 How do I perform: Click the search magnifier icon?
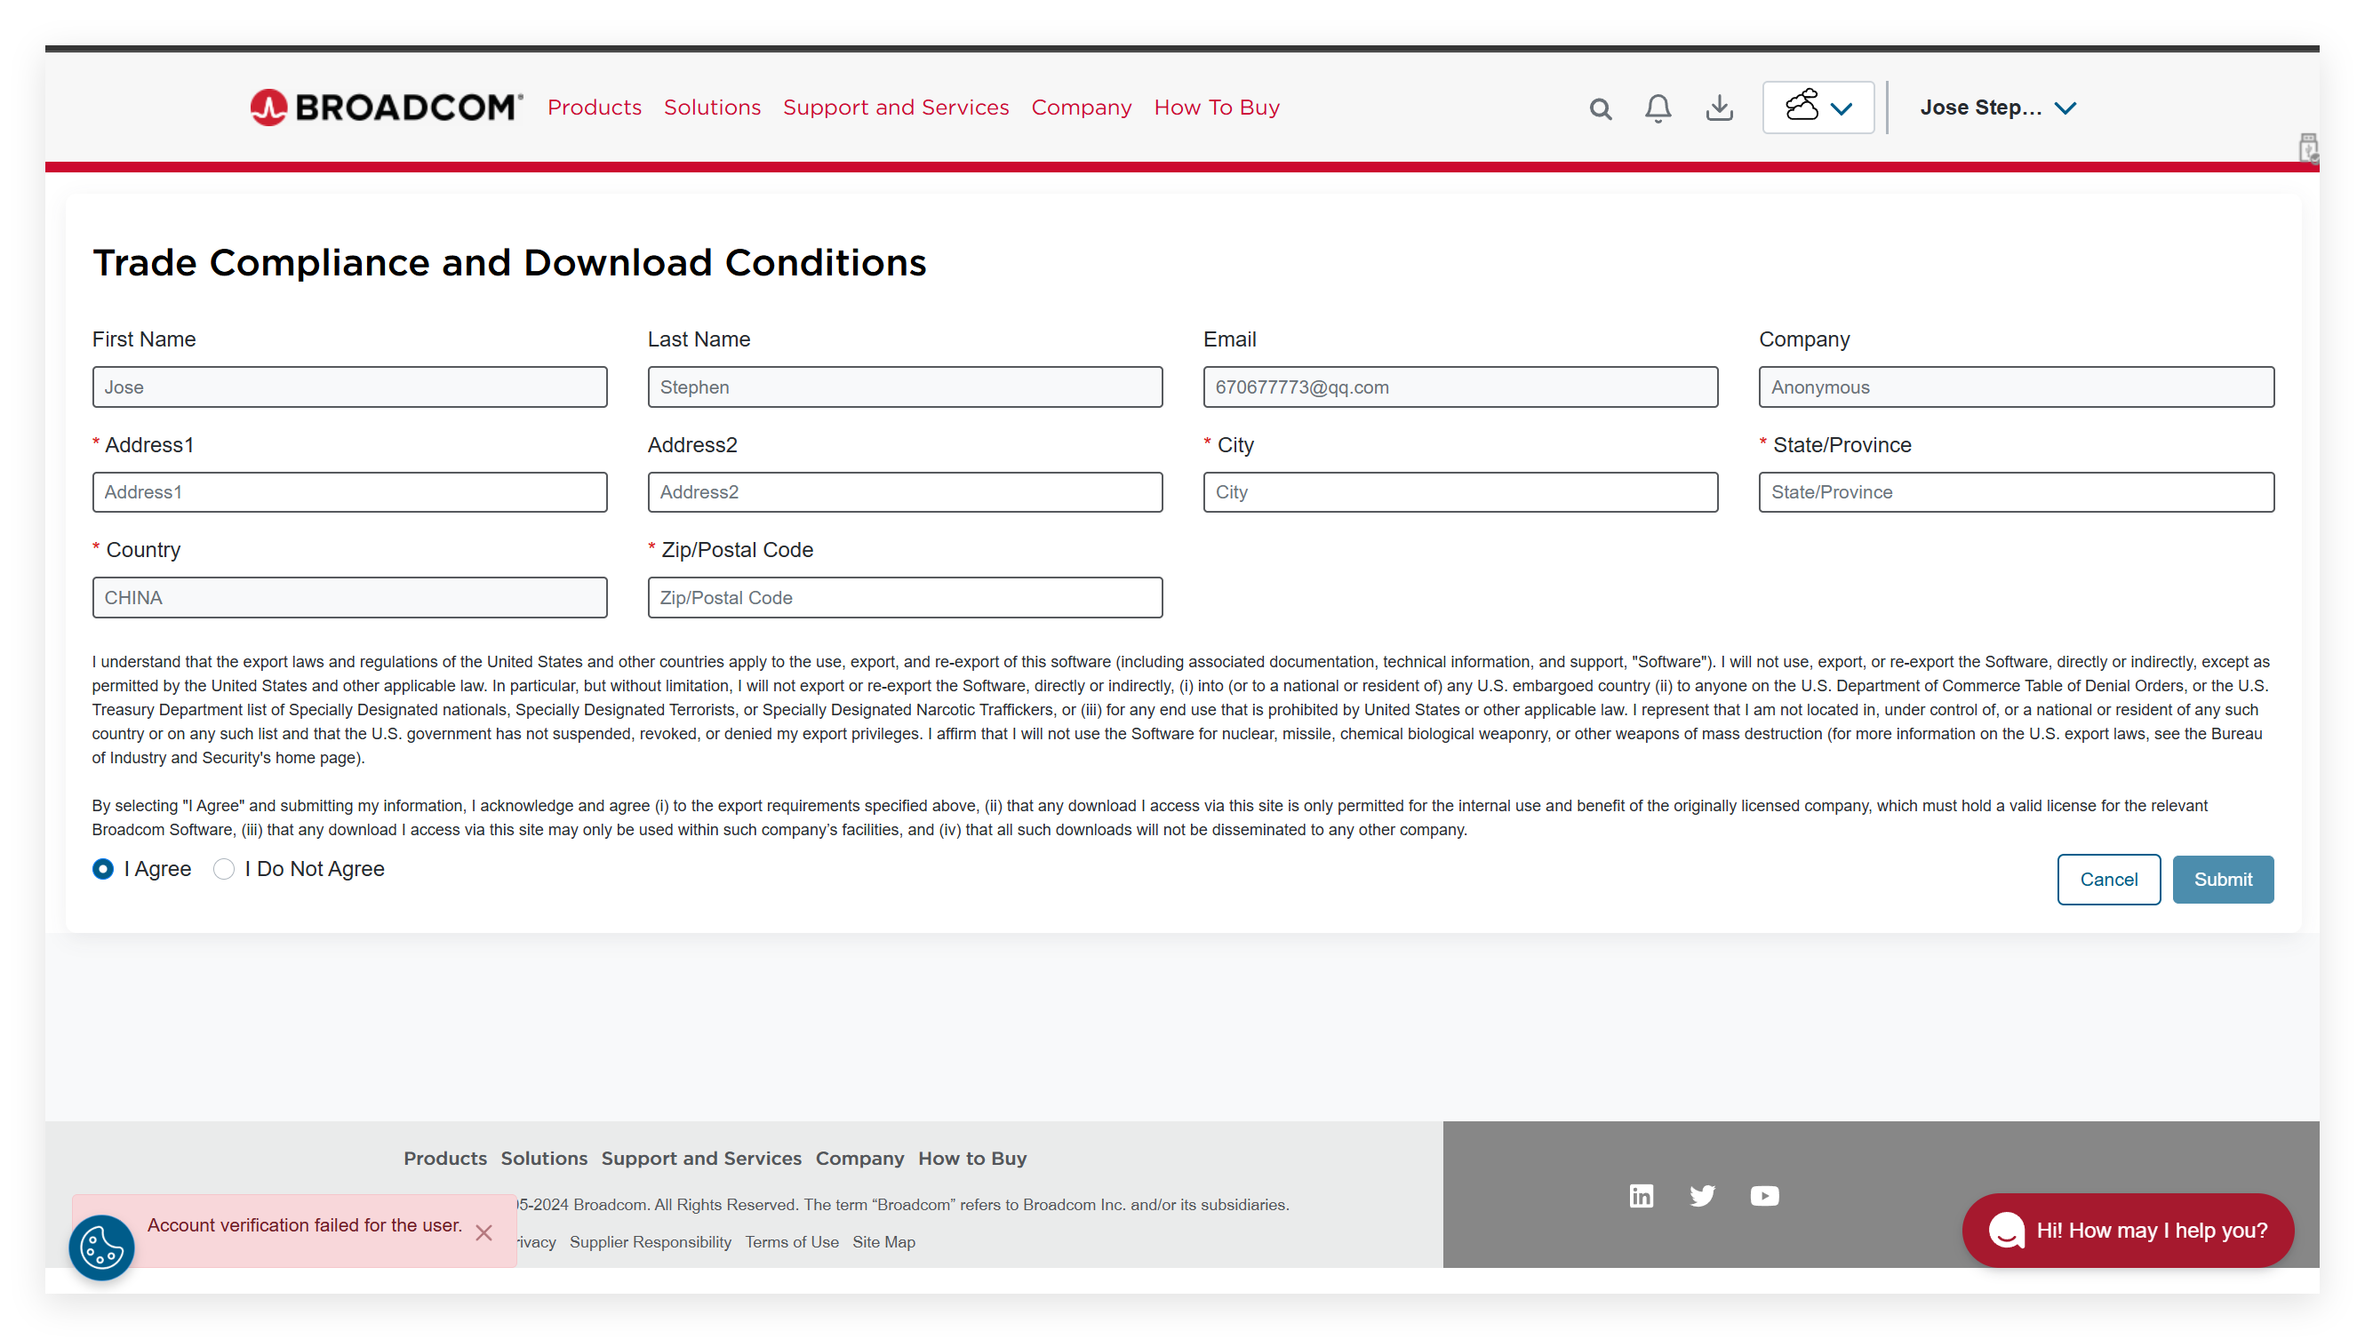point(1601,108)
